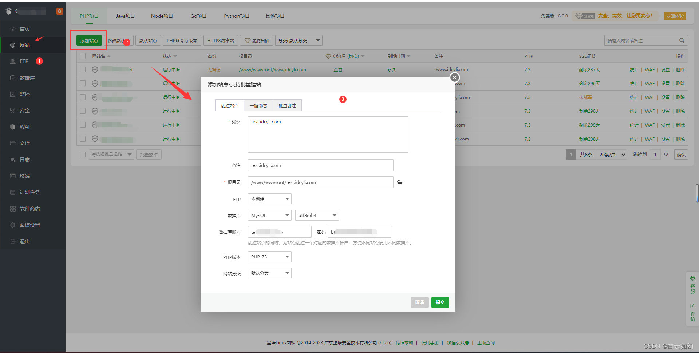This screenshot has height=353, width=699.
Task: Open the FTP 不创建 dropdown
Action: 270,199
